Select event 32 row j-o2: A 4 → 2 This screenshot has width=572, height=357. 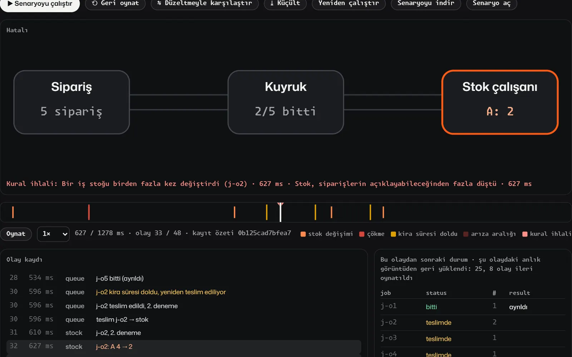184,347
